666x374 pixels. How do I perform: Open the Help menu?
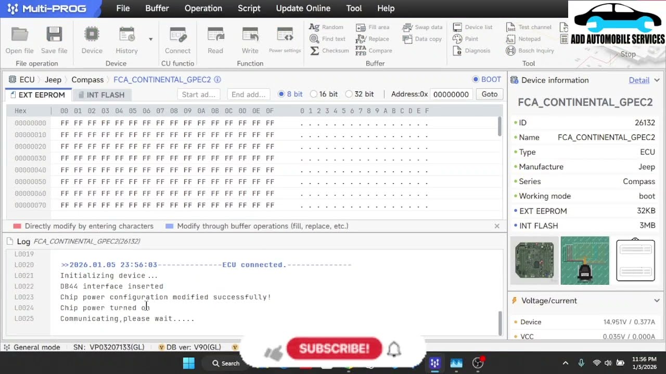386,8
